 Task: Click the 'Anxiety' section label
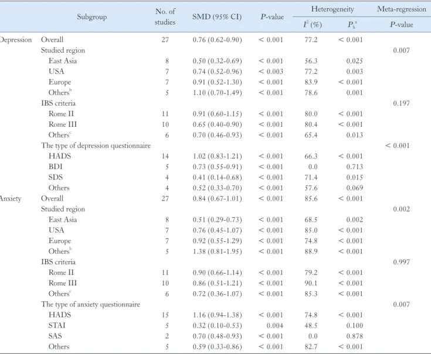coord(11,199)
